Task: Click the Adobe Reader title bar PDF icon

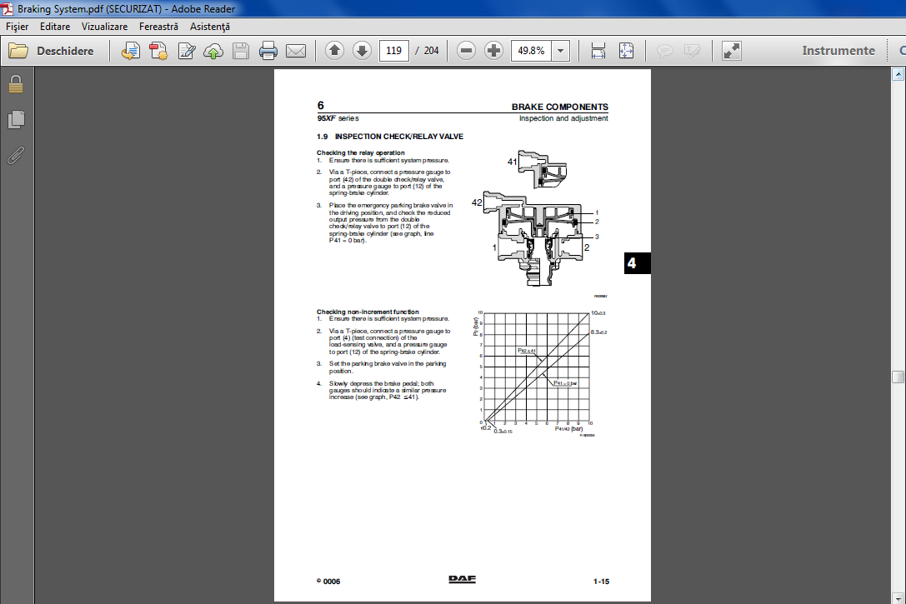Action: pyautogui.click(x=8, y=8)
